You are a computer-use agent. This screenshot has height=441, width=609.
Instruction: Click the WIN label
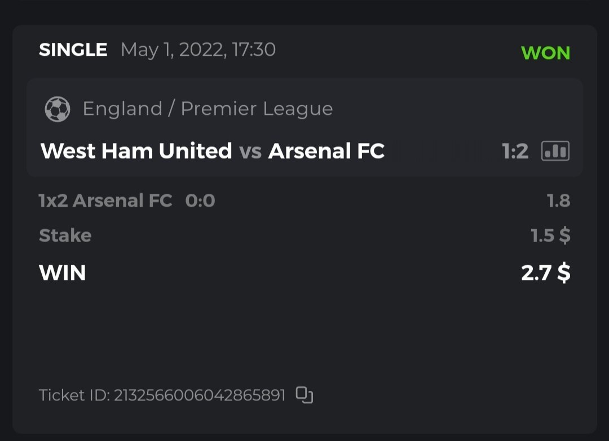tap(63, 273)
